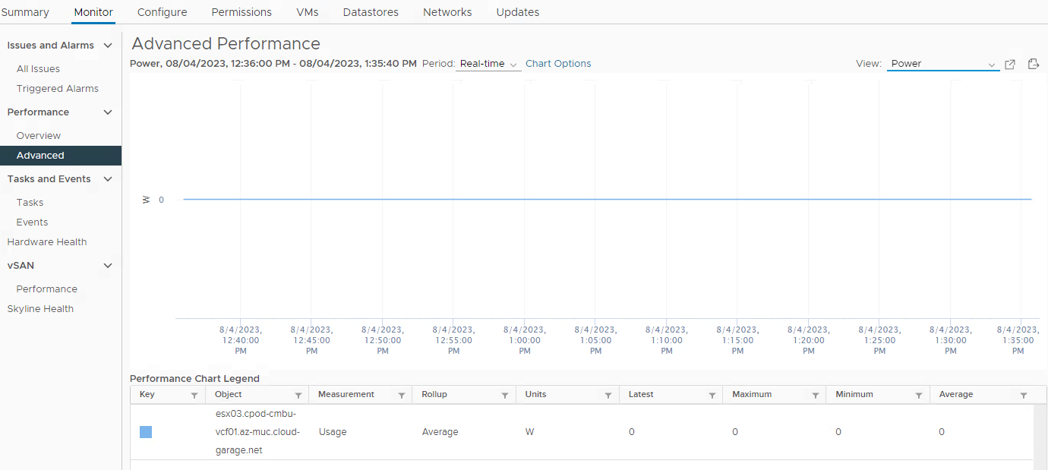
Task: Click the 12:40:00 PM time axis label
Action: (x=241, y=340)
